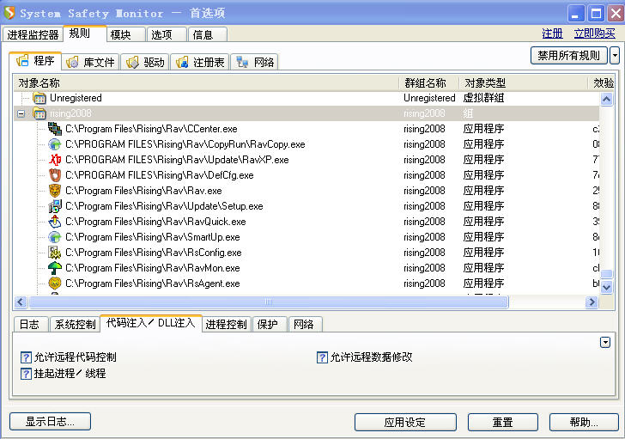Click the Update\Setup.exe installer icon
625x439 pixels.
[55, 206]
